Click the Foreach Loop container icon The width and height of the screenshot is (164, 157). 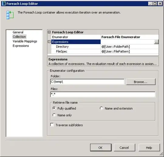10,15
